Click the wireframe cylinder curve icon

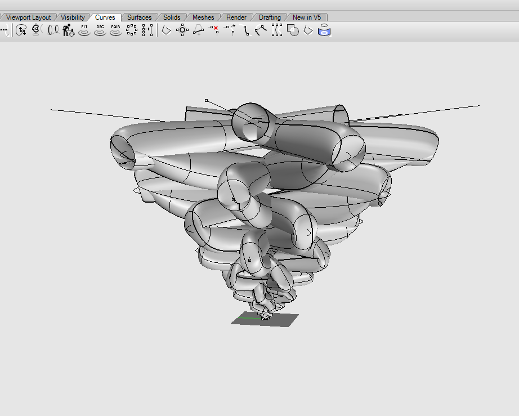click(52, 30)
